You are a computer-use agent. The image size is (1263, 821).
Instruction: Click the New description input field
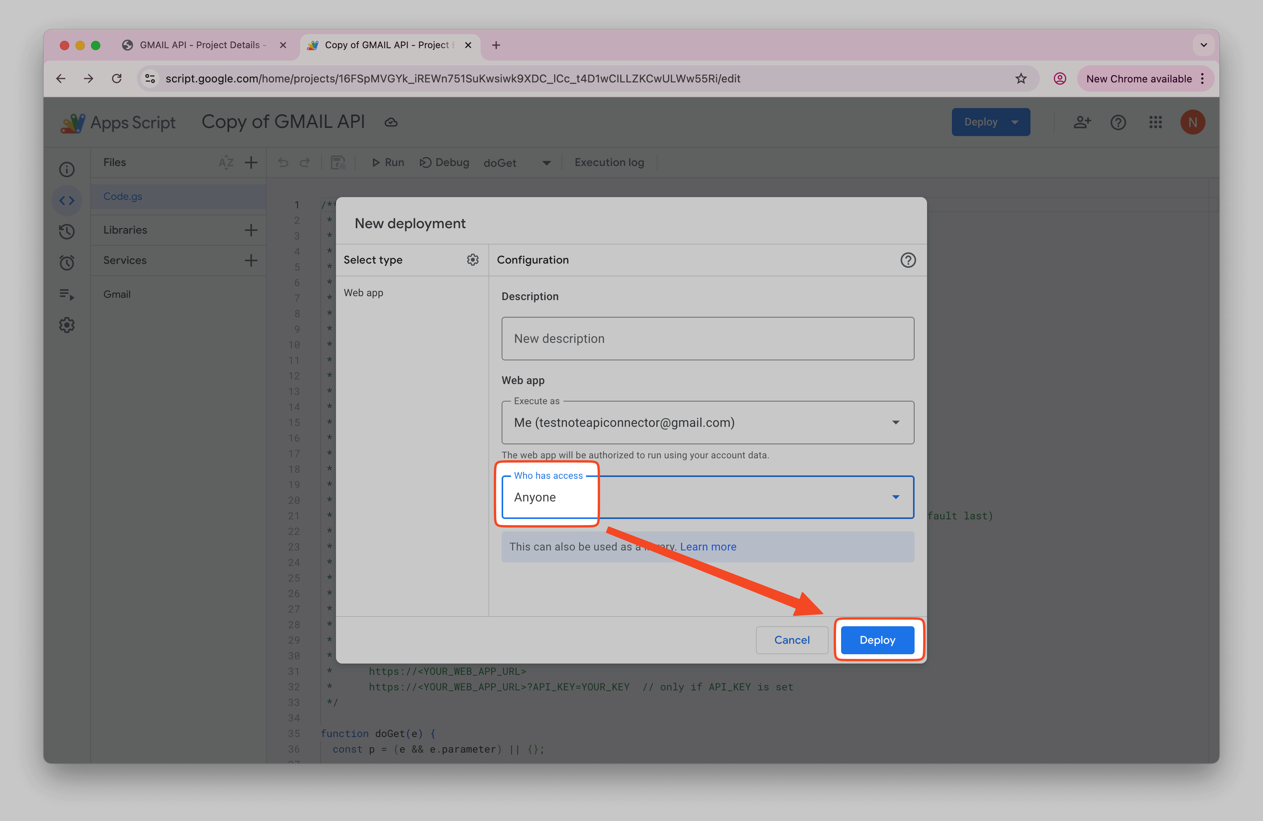coord(707,338)
